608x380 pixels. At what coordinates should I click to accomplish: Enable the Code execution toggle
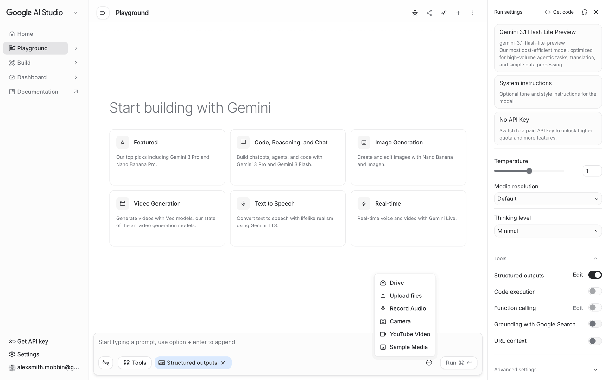click(595, 291)
